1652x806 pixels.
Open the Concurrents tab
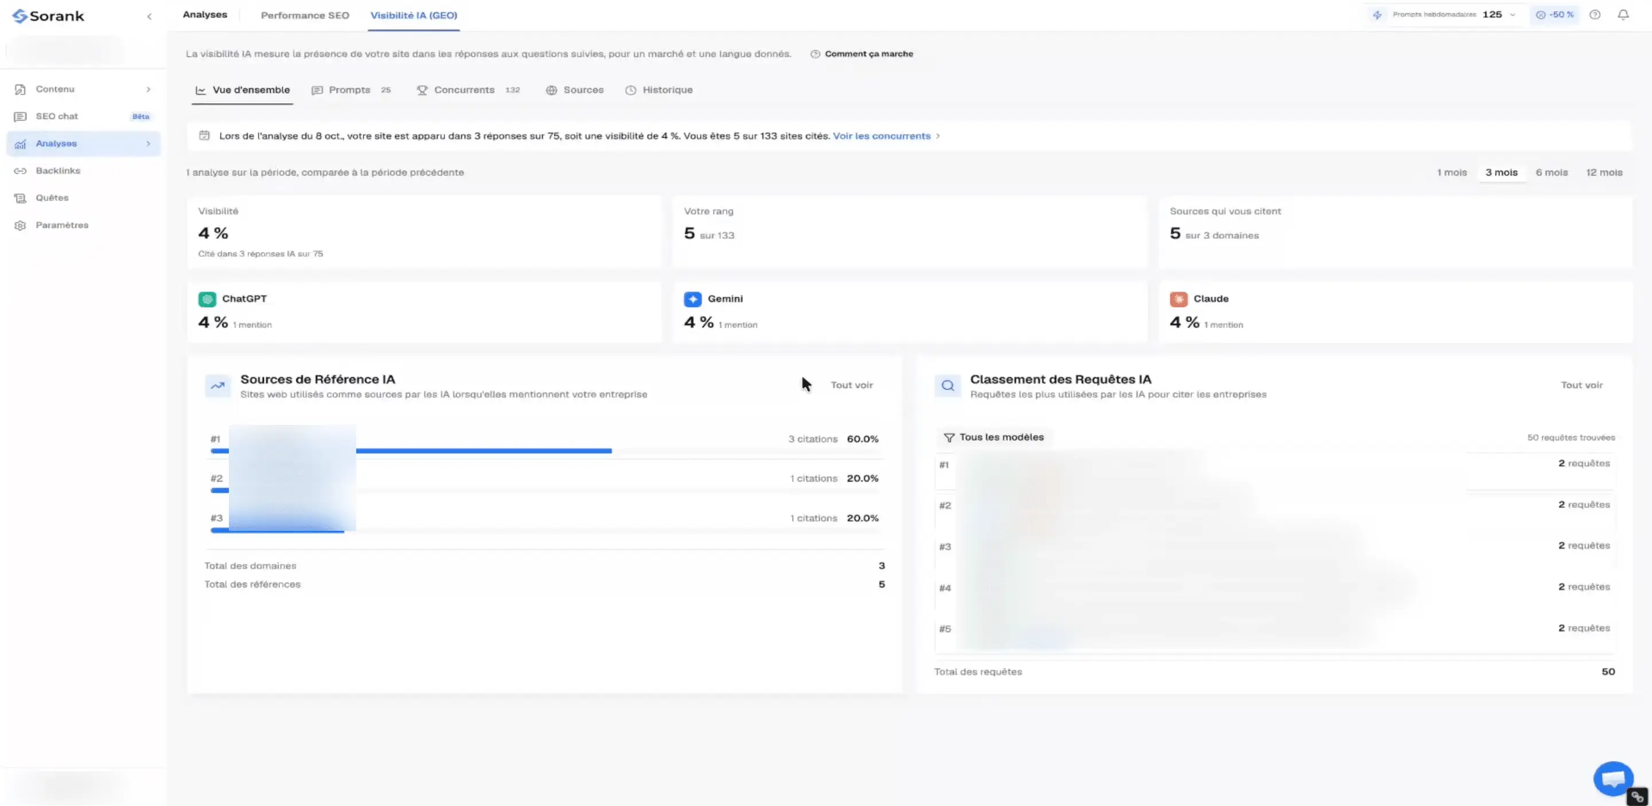click(468, 91)
